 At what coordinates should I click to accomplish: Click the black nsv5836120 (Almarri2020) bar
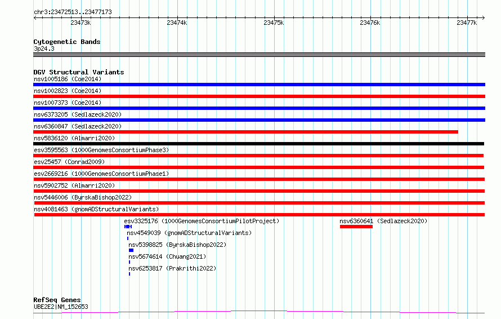tap(259, 144)
